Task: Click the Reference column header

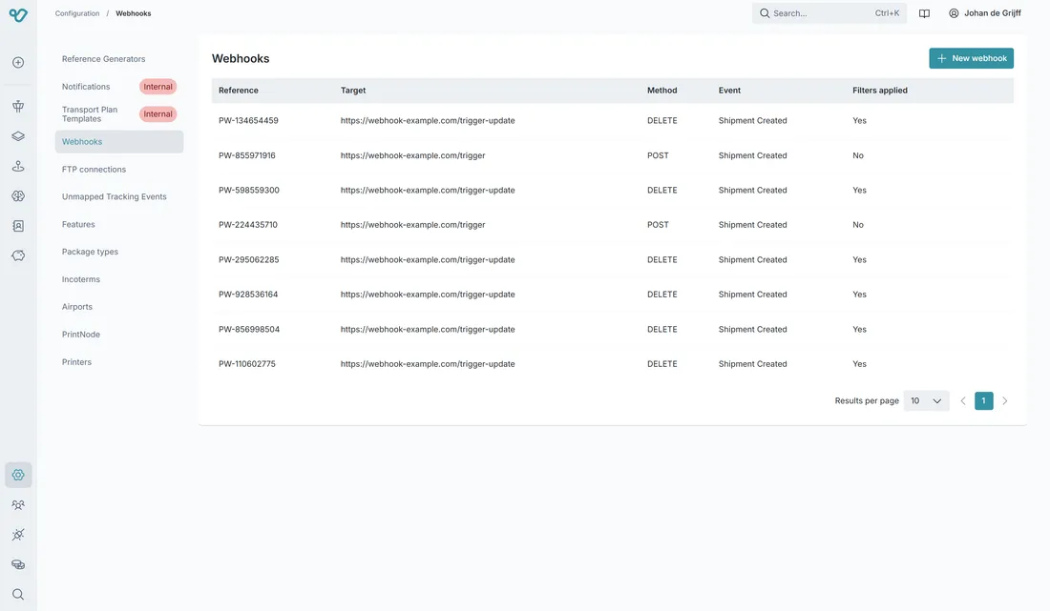Action: pyautogui.click(x=239, y=91)
